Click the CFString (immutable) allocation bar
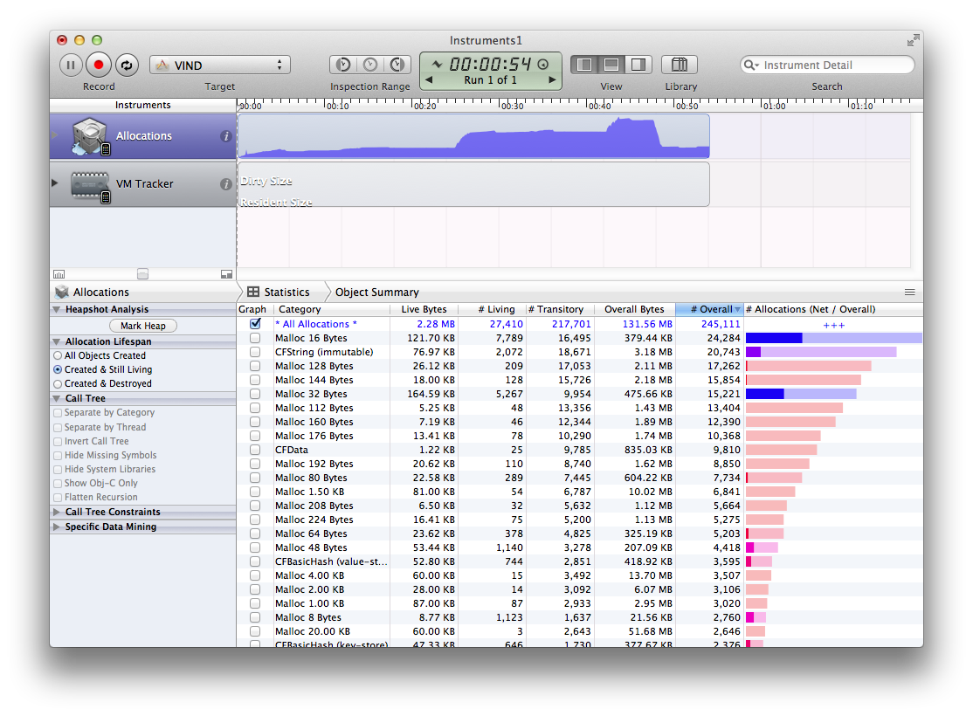This screenshot has width=973, height=716. [x=821, y=352]
